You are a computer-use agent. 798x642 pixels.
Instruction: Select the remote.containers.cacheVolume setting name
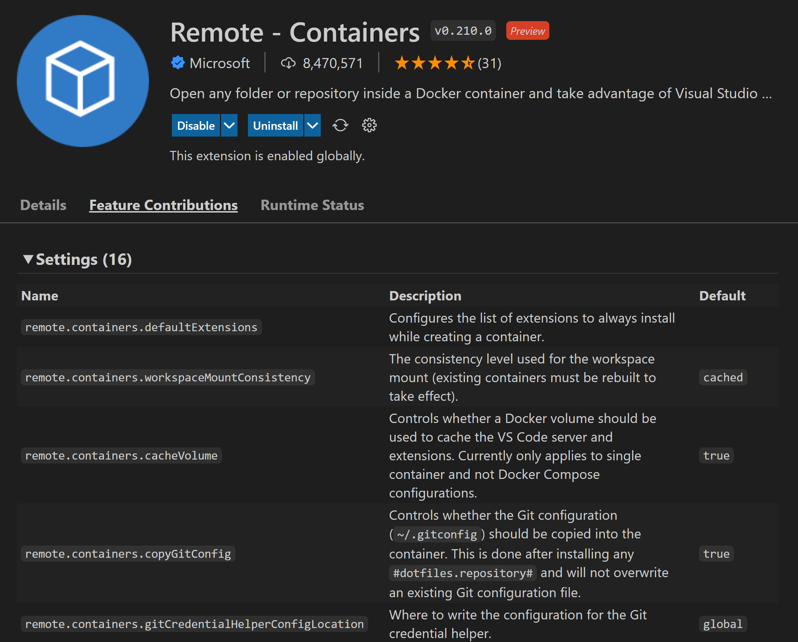[x=121, y=455]
